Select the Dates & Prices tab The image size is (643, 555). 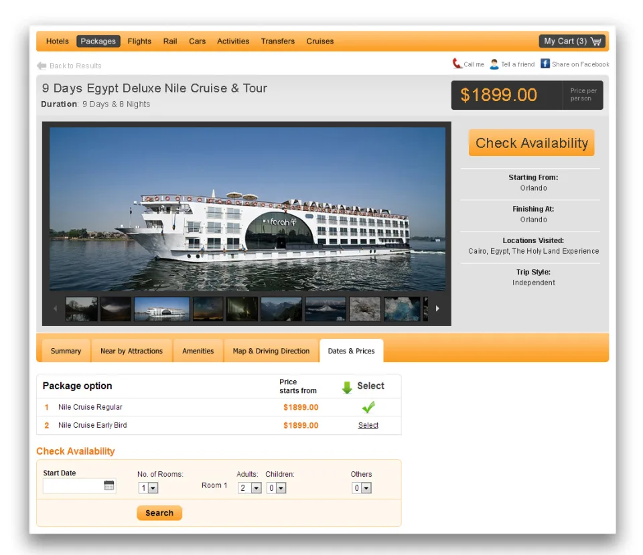point(352,351)
